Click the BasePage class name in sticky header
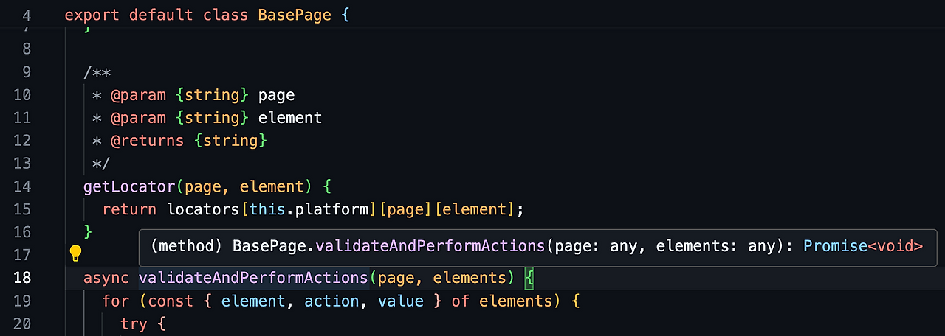Image resolution: width=945 pixels, height=336 pixels. coord(295,15)
